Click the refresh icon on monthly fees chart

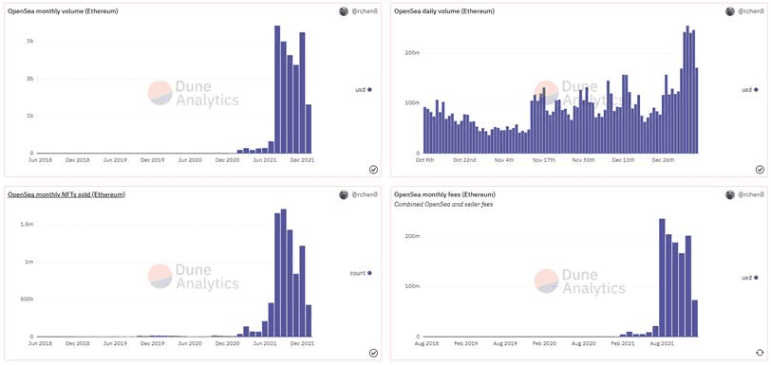[760, 353]
